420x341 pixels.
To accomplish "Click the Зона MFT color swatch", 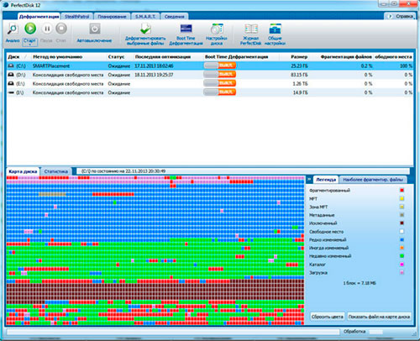I will click(x=402, y=207).
